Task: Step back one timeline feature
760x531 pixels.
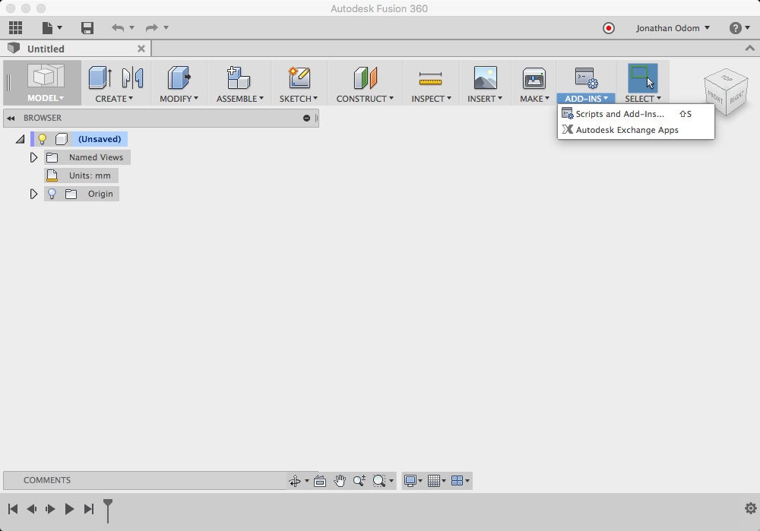Action: [x=31, y=509]
